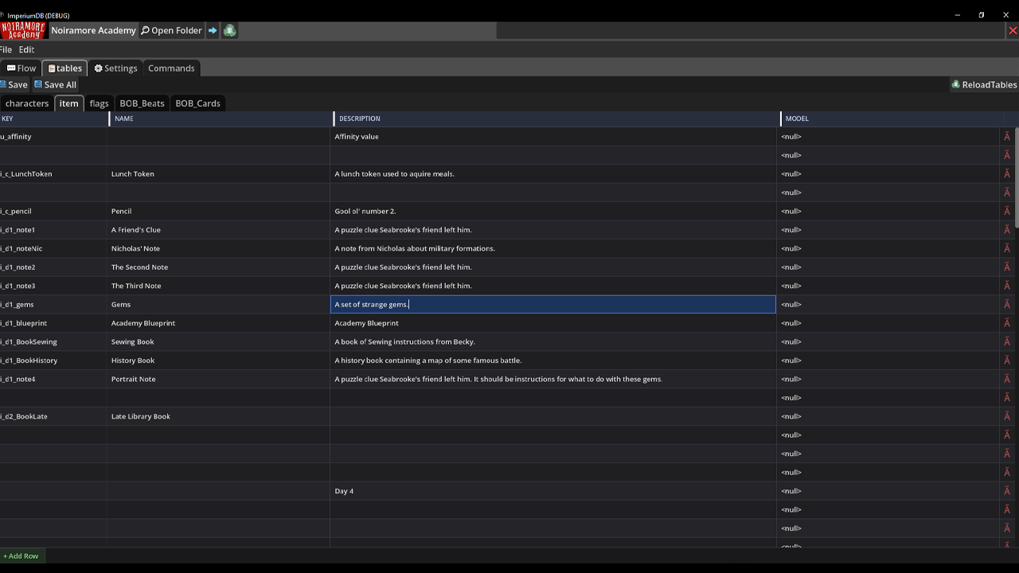Click the 'Affinity value' description cell

coord(553,136)
